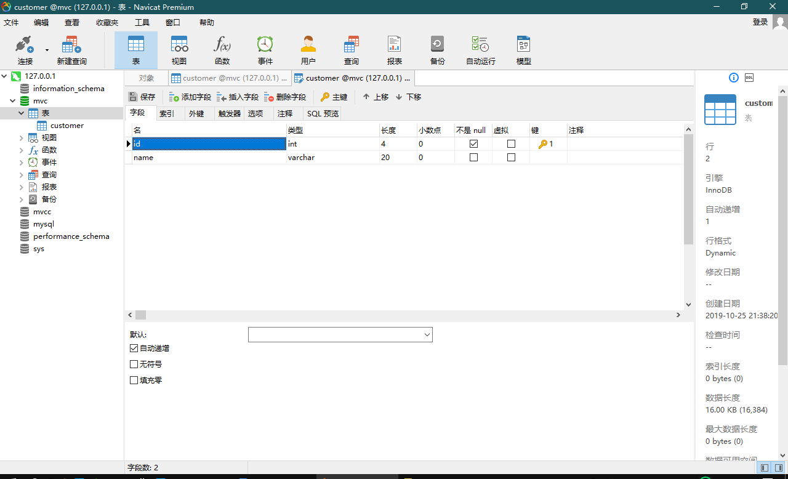Open the 用户 user toolbar icon
The height and width of the screenshot is (479, 788).
308,50
